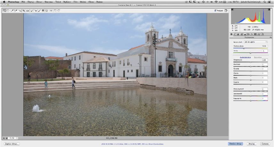Viewport: 274px width, 147px height.
Task: Open the Obraz menu
Action: click(x=39, y=2)
